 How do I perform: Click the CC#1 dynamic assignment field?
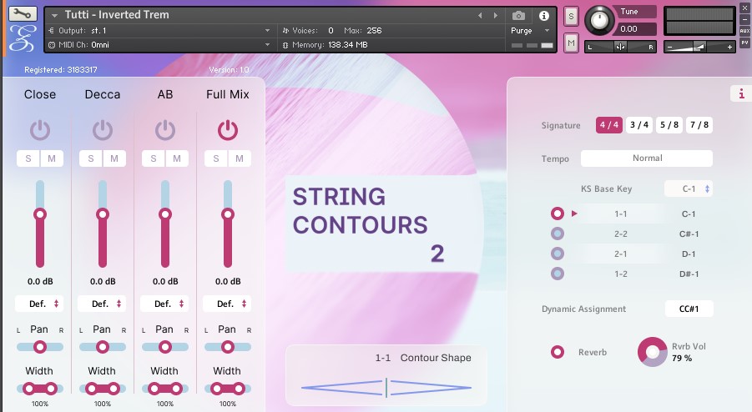689,309
